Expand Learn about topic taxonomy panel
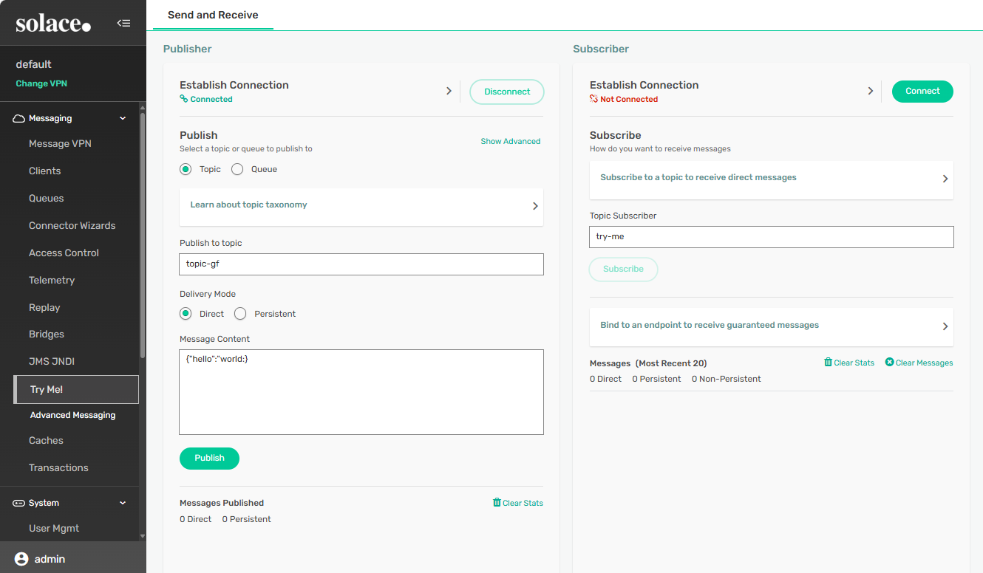The image size is (983, 573). coord(535,206)
